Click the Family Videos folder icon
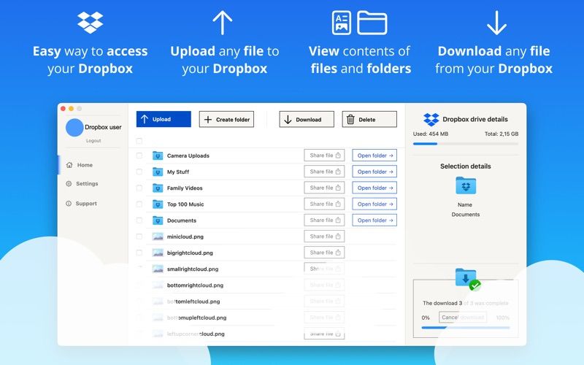 pyautogui.click(x=158, y=188)
